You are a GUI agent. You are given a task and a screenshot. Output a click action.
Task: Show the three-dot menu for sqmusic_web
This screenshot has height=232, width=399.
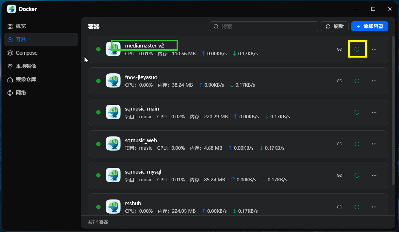click(374, 144)
